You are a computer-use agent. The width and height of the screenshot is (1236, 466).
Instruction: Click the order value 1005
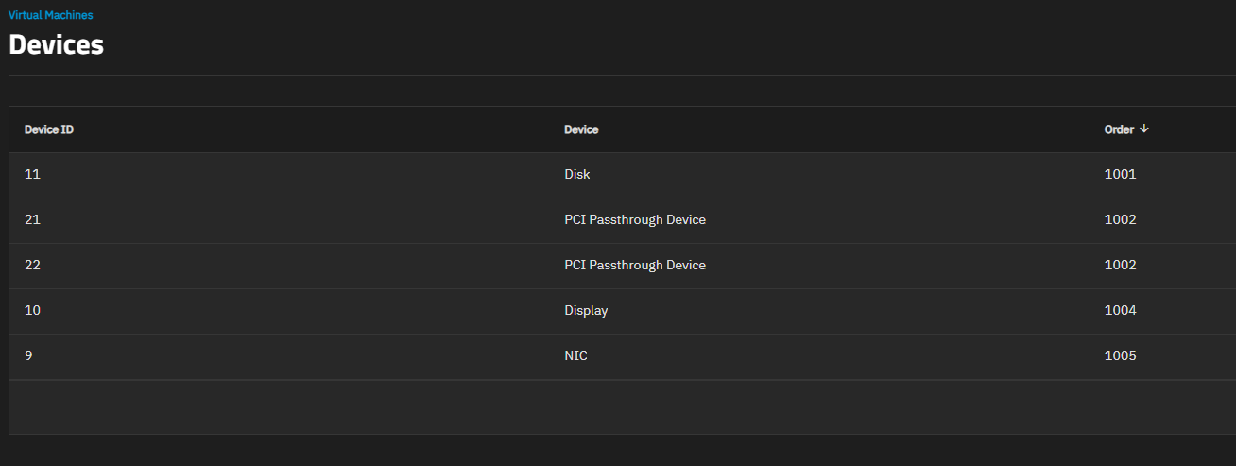pos(1120,355)
